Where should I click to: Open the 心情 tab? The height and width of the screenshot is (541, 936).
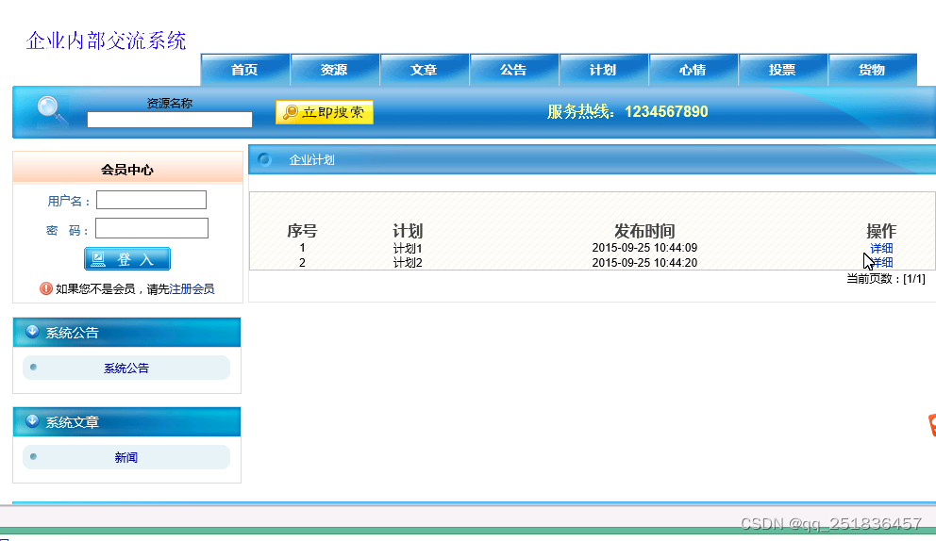click(x=693, y=70)
